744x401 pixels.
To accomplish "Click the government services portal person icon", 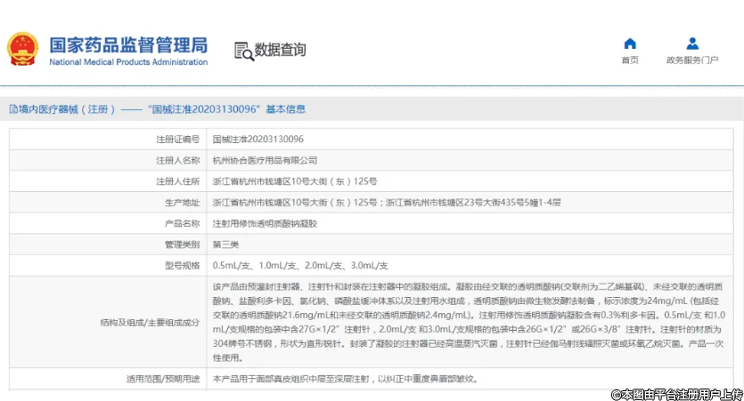I will [x=692, y=44].
